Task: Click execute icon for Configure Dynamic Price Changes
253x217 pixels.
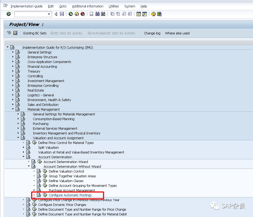Action: pos(34,205)
